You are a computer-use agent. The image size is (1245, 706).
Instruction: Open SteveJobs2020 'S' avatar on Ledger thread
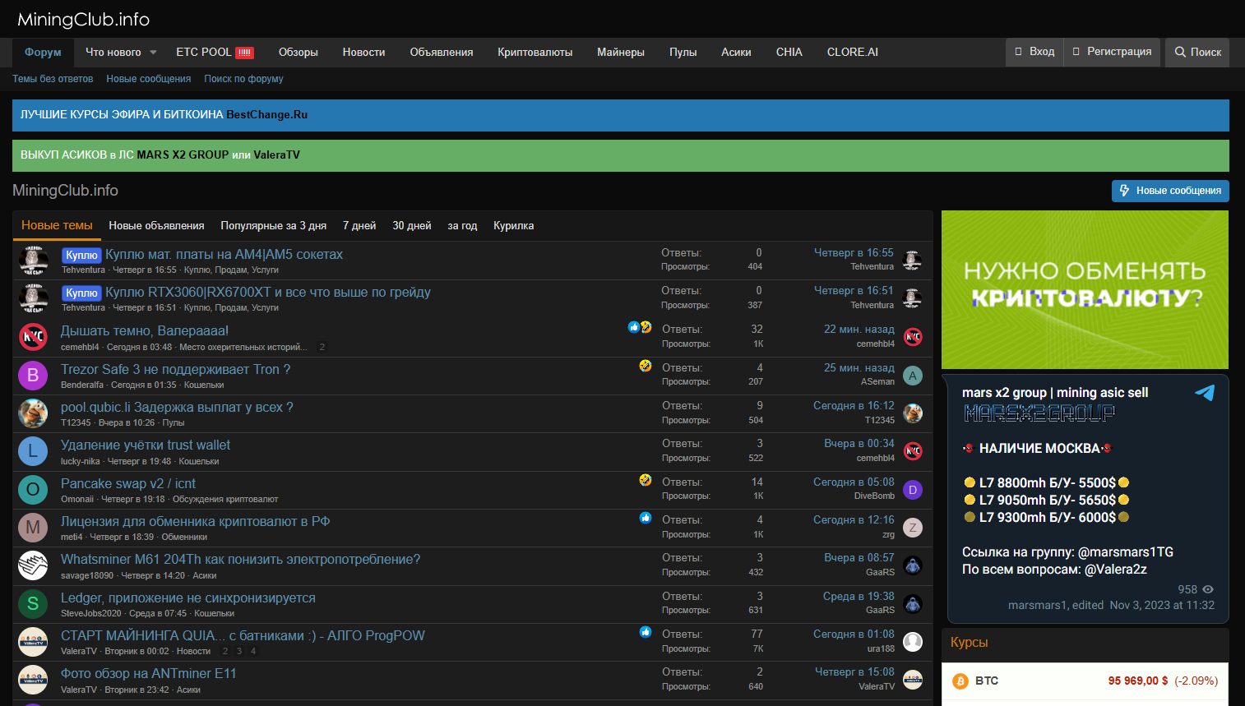pos(33,604)
